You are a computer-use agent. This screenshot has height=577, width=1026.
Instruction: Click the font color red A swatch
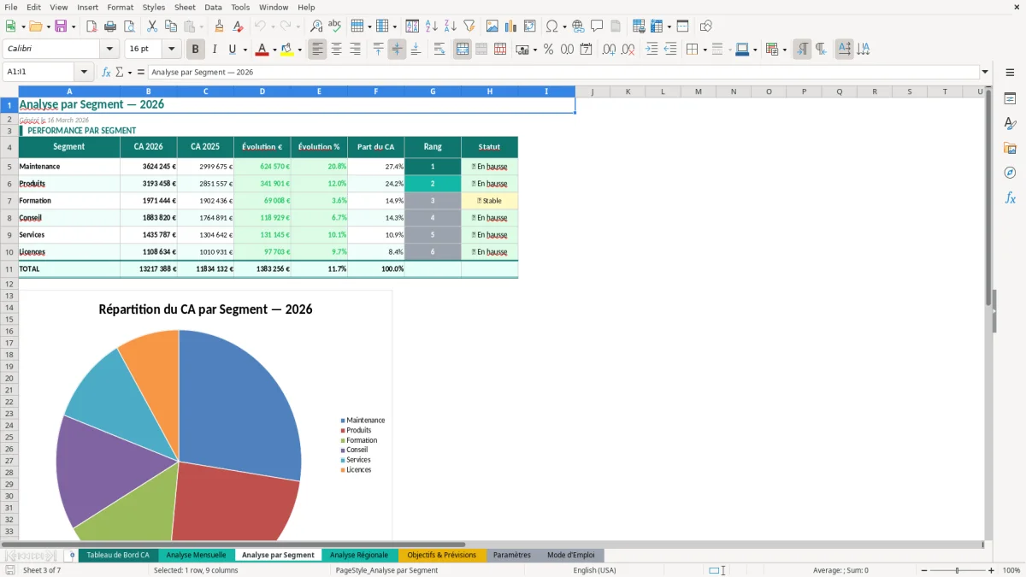pos(262,50)
